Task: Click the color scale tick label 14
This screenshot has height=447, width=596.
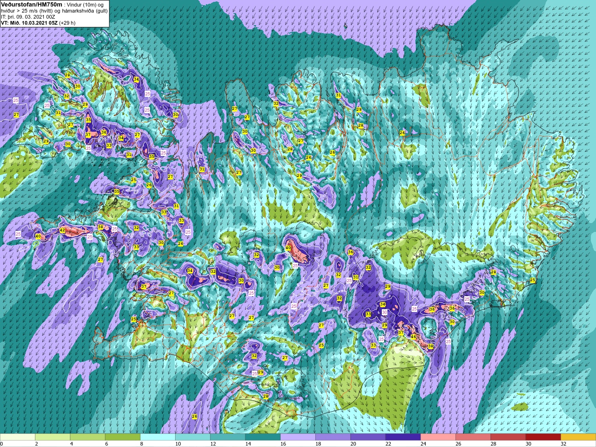Action: (x=248, y=444)
